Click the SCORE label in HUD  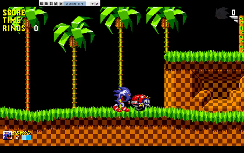point(14,13)
